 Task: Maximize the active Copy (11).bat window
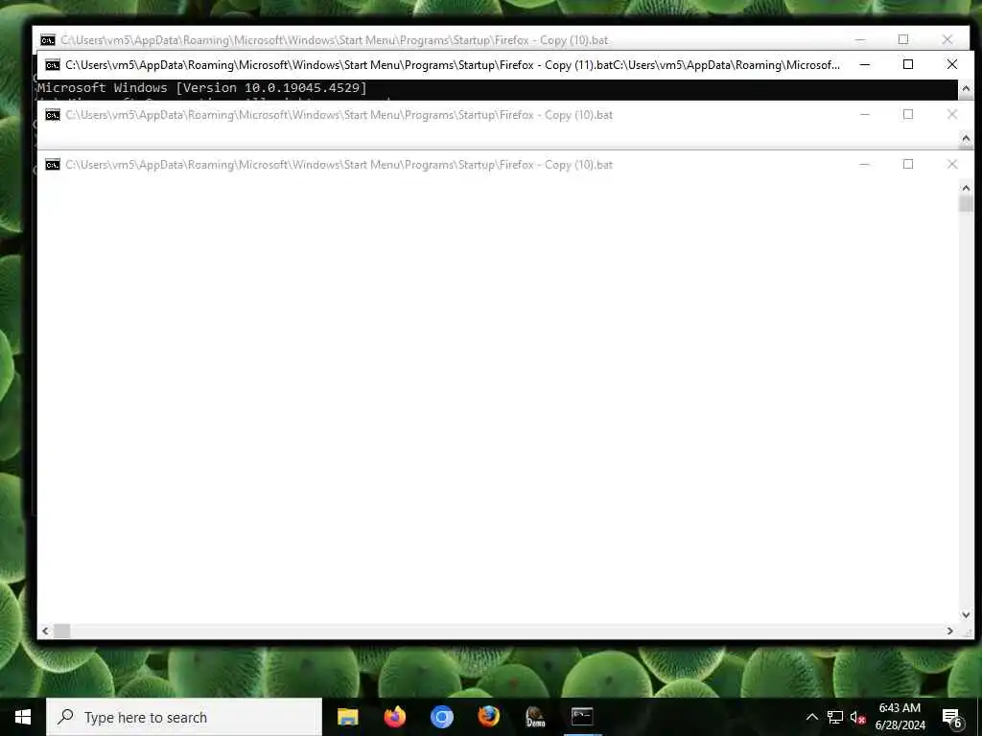click(908, 64)
